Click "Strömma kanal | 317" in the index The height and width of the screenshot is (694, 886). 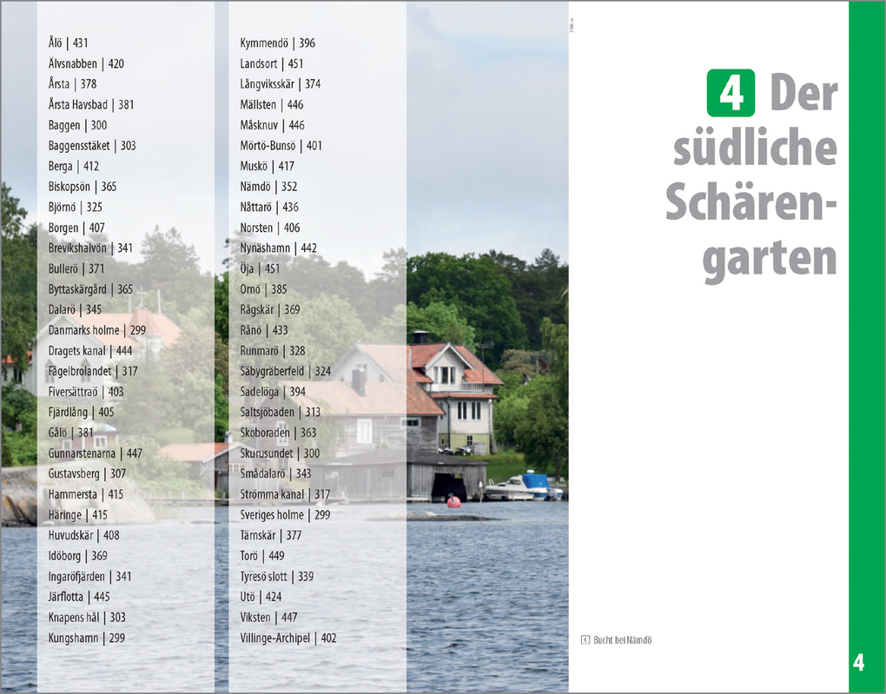coord(285,493)
